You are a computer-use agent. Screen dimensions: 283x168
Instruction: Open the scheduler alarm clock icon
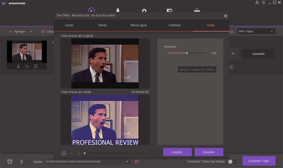(x=10, y=161)
